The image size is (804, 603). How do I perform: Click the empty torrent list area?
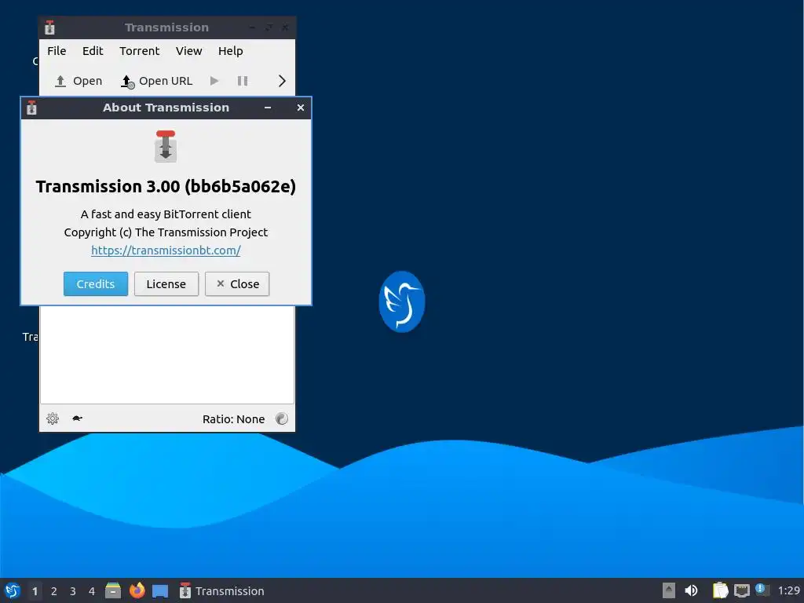[167, 355]
